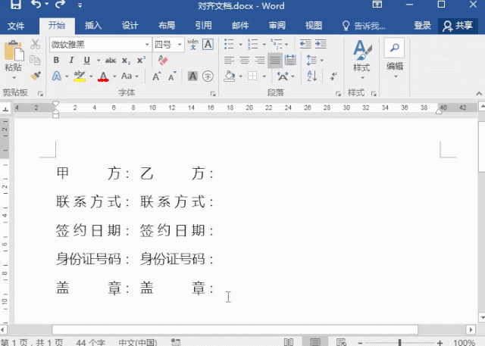Image resolution: width=485 pixels, height=346 pixels.
Task: Toggle underline formatting
Action: pyautogui.click(x=87, y=61)
